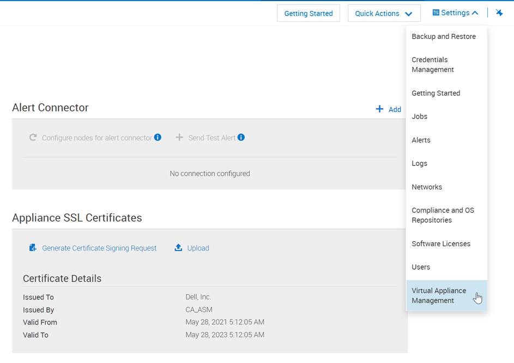Viewport: 514px width, 363px height.
Task: Open Backup and Restore settings
Action: pyautogui.click(x=444, y=37)
